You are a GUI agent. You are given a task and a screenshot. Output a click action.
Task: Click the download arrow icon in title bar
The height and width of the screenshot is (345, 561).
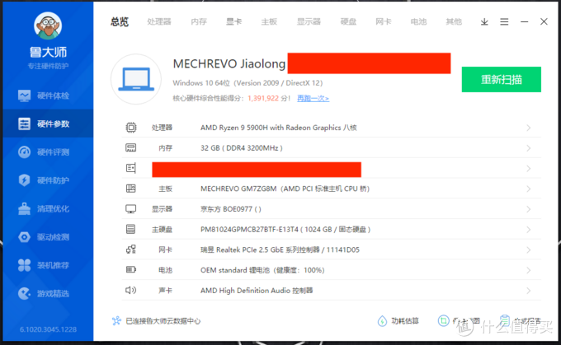[484, 22]
